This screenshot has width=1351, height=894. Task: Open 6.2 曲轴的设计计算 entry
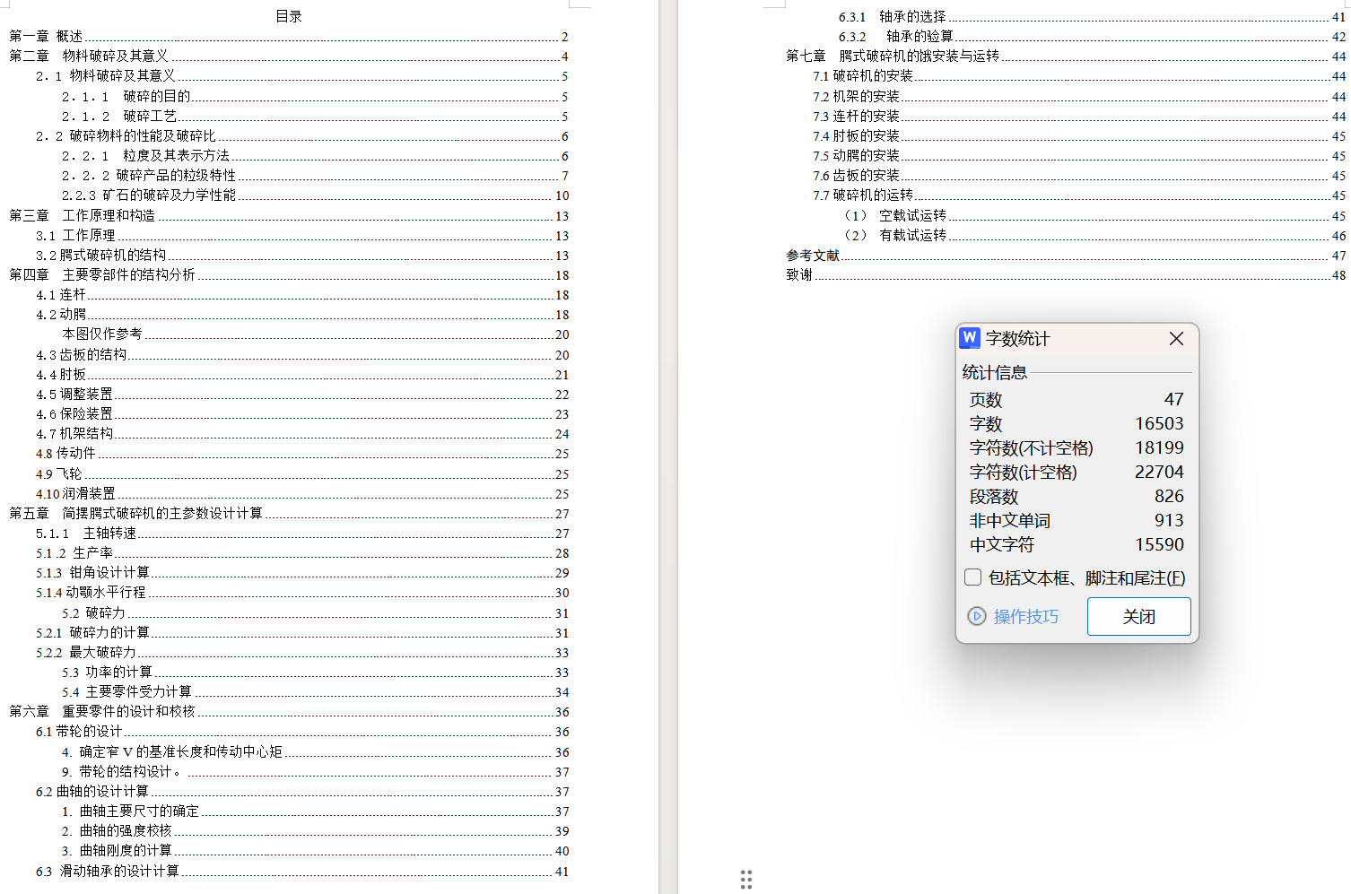[x=302, y=791]
